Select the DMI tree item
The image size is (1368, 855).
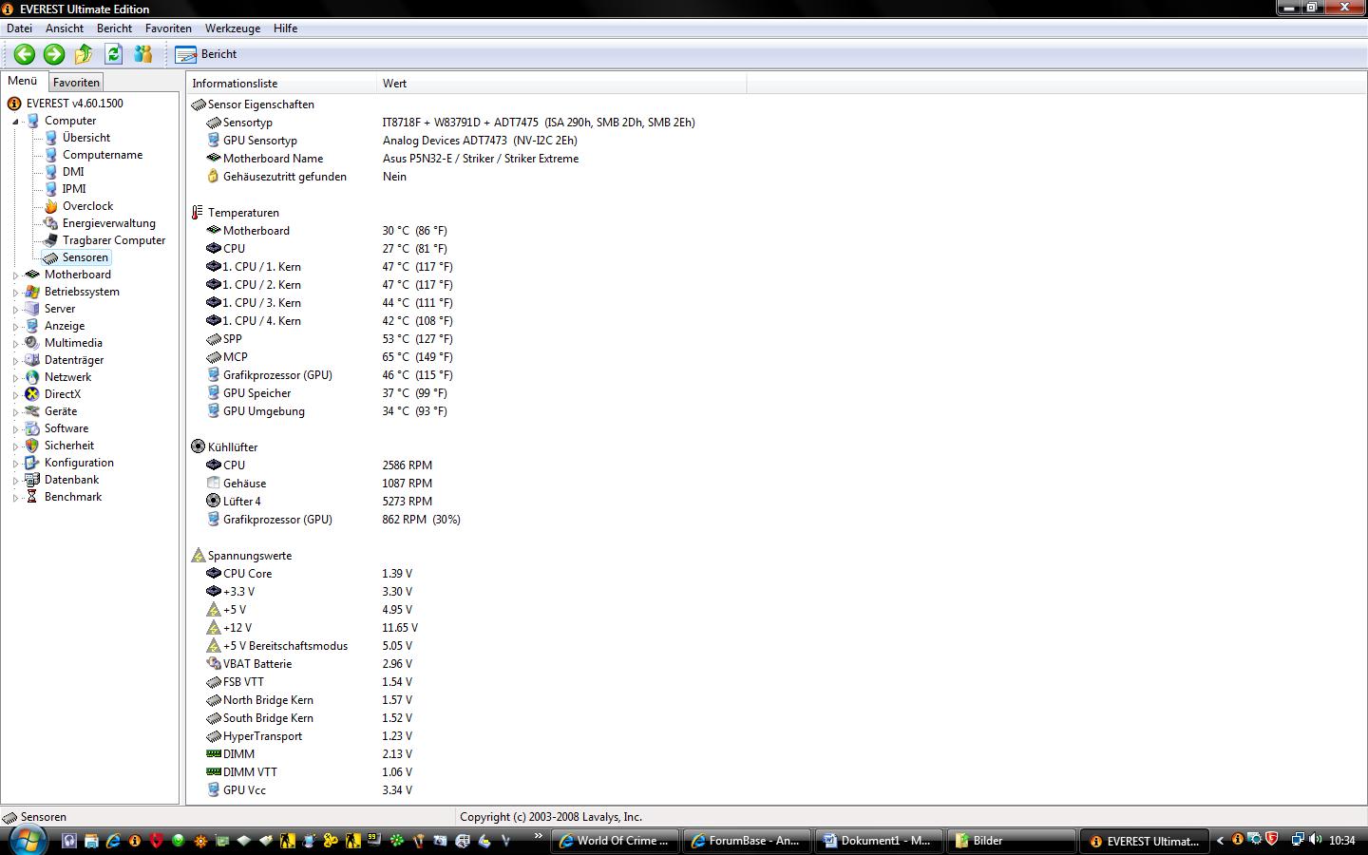pyautogui.click(x=73, y=172)
